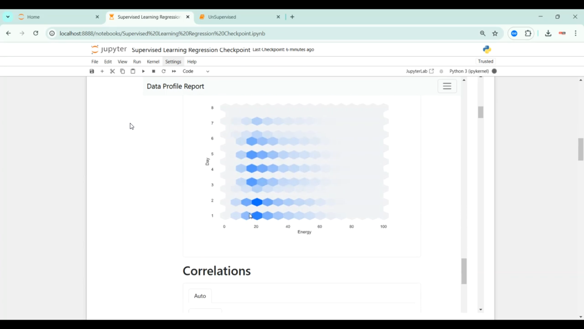
Task: Select the Auto tab under Correlations
Action: pyautogui.click(x=200, y=296)
